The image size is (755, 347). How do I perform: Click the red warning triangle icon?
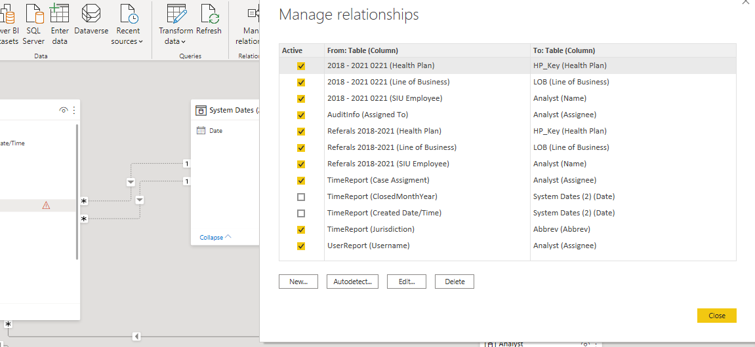[x=46, y=205]
